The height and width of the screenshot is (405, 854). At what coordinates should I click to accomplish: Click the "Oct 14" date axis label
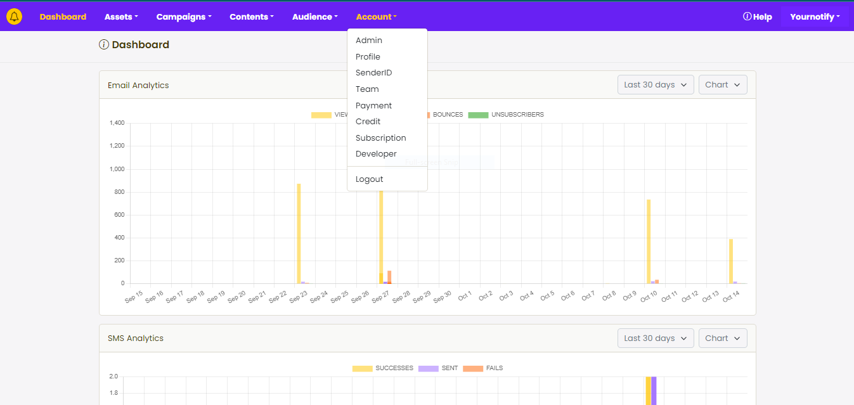click(x=731, y=297)
